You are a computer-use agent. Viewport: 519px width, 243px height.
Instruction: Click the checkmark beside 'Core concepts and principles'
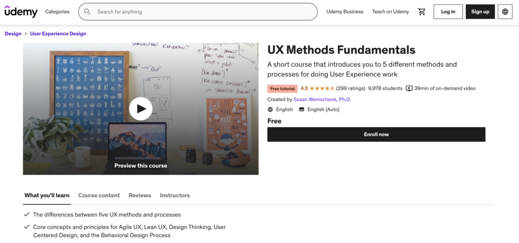pyautogui.click(x=26, y=227)
